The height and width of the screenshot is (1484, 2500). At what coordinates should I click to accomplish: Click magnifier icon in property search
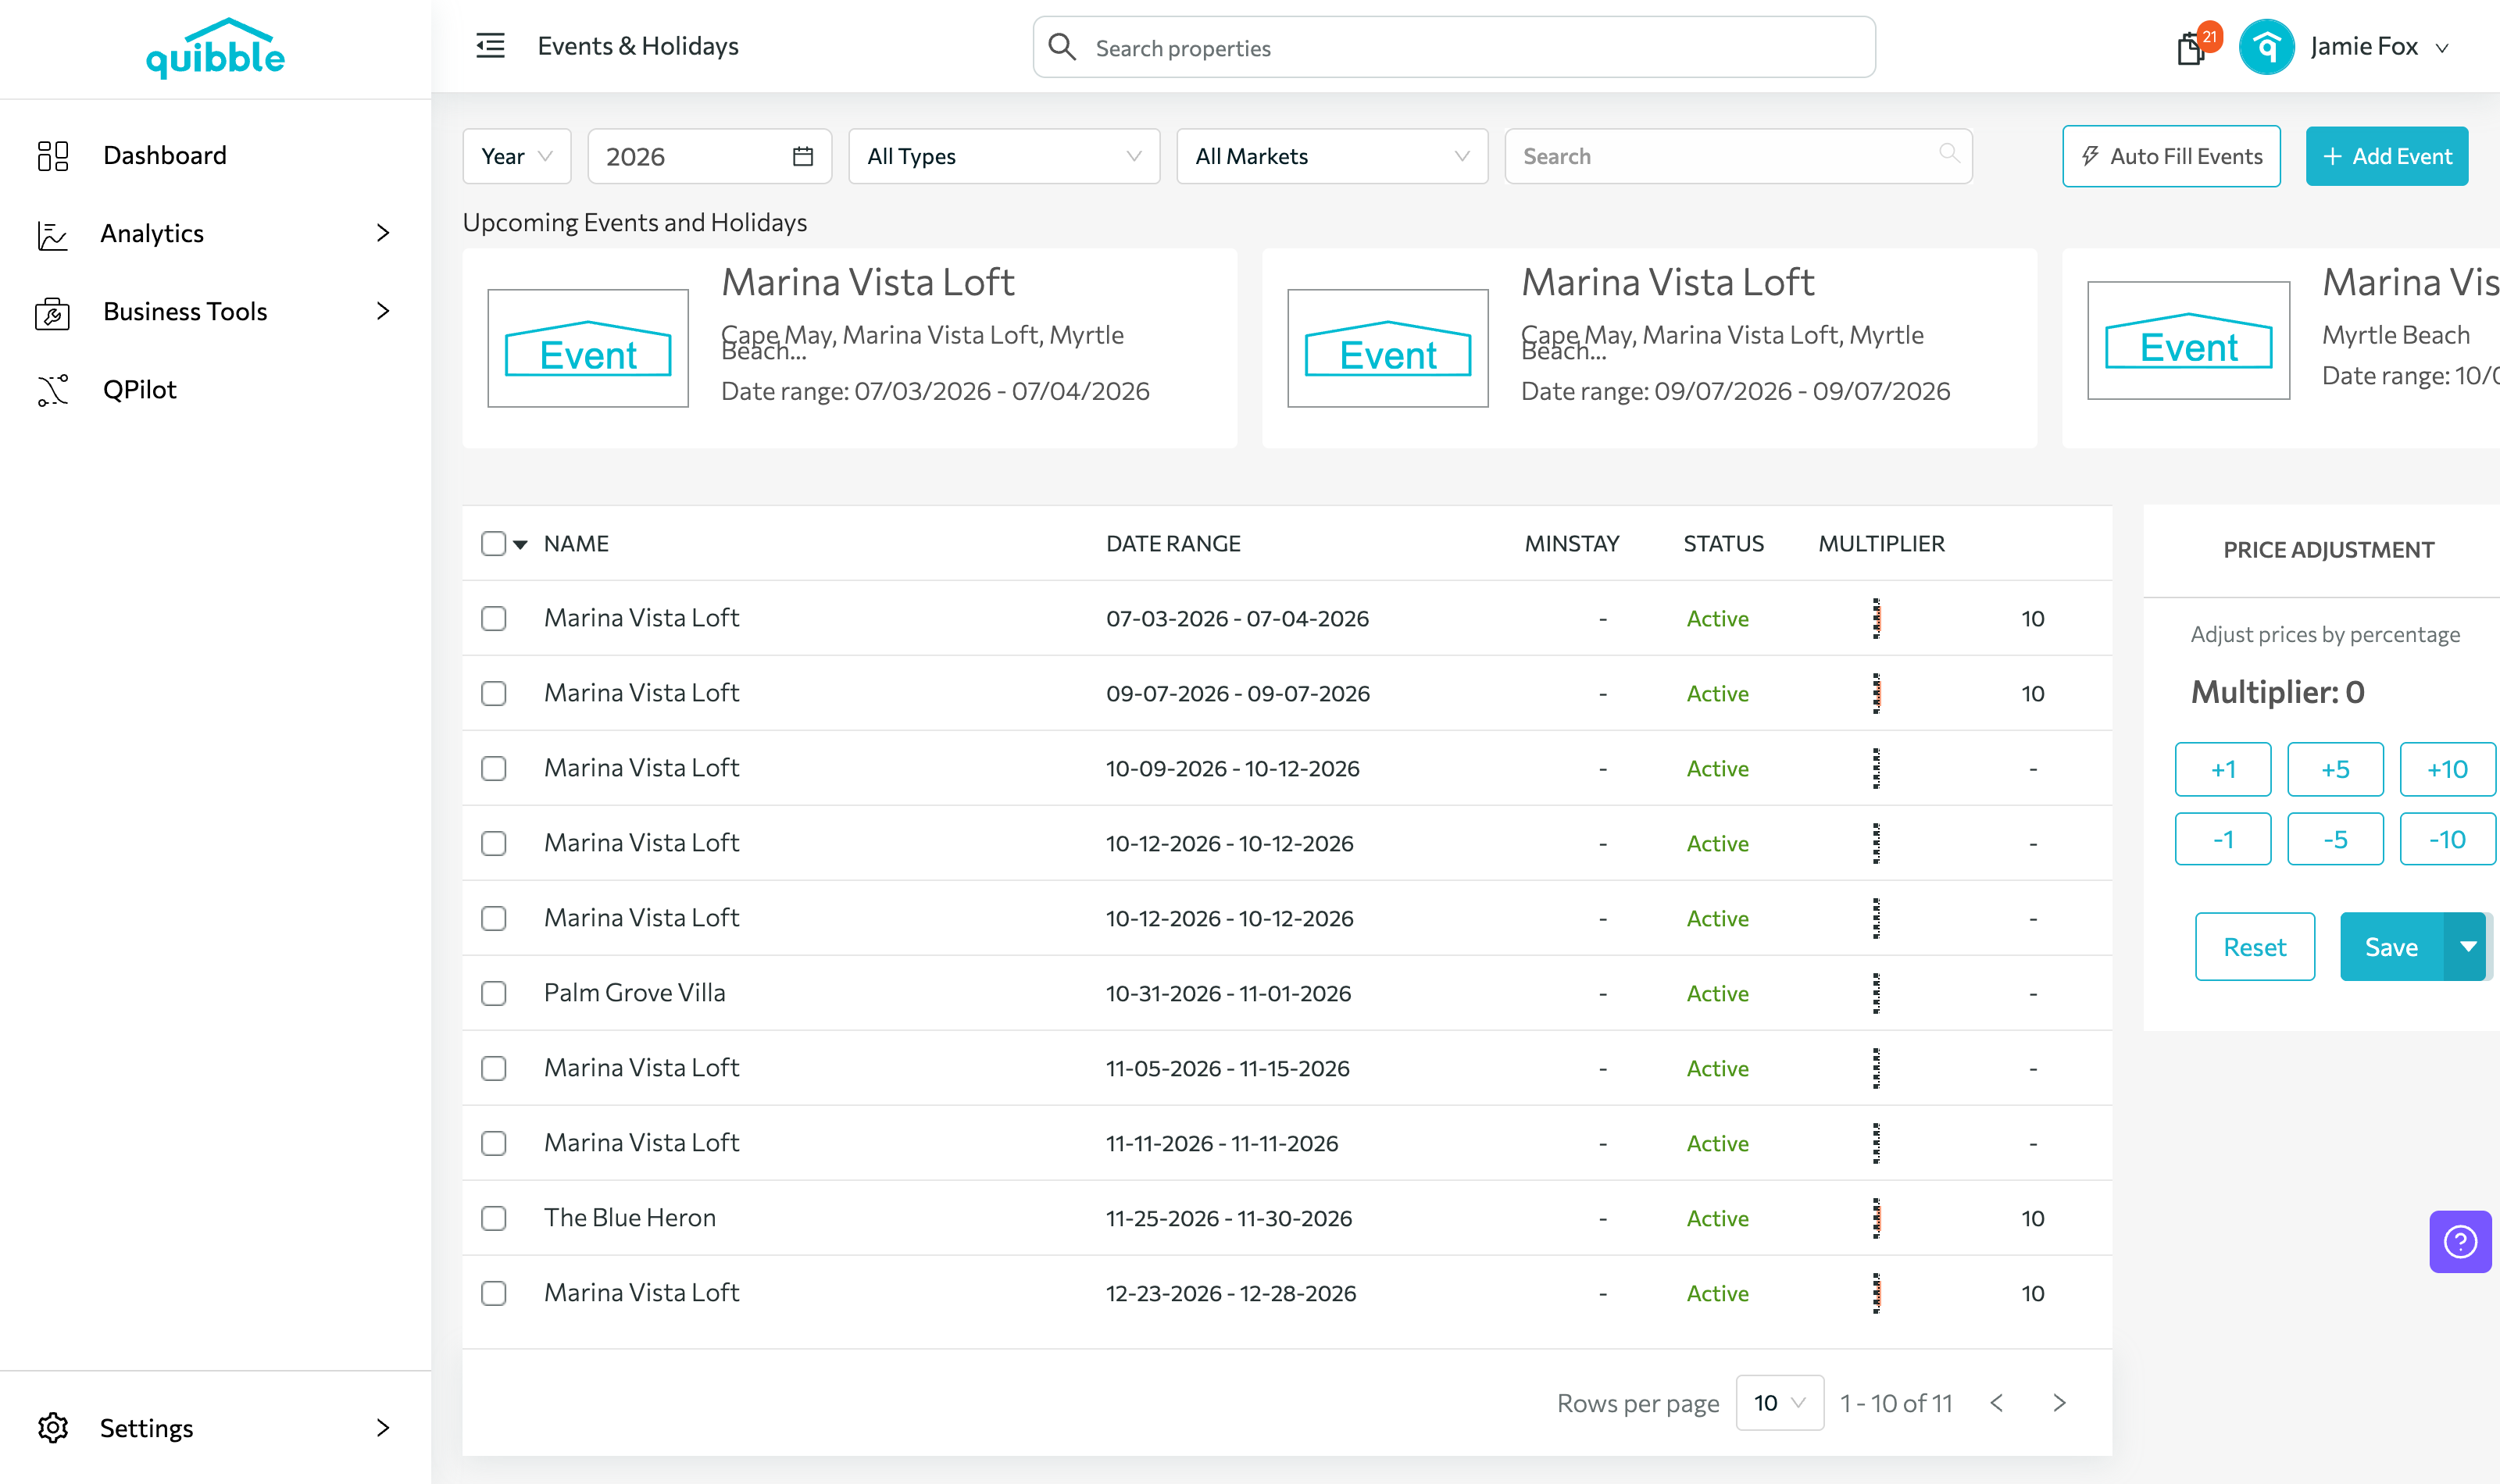point(1062,47)
